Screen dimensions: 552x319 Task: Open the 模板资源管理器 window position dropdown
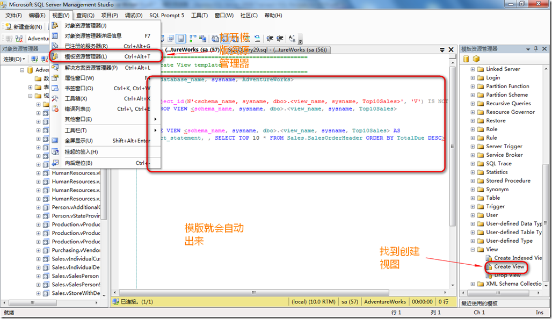[x=528, y=49]
